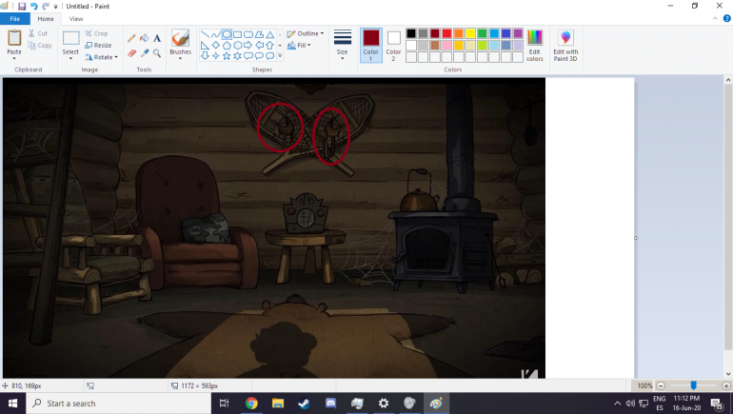Screen dimensions: 733x414
Task: Click the Edit colors button
Action: point(535,46)
